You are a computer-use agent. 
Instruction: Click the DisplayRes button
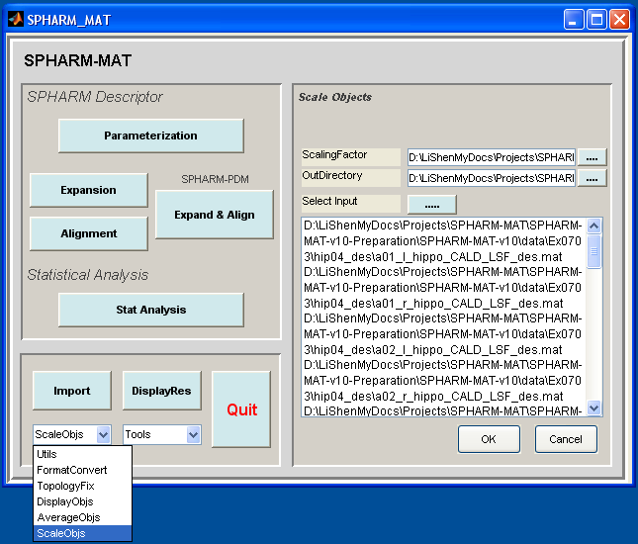(x=161, y=391)
